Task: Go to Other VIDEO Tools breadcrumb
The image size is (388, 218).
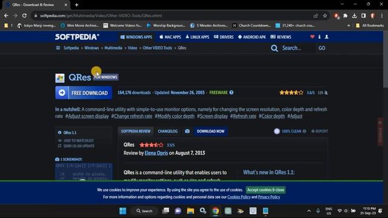Action: coord(158,48)
